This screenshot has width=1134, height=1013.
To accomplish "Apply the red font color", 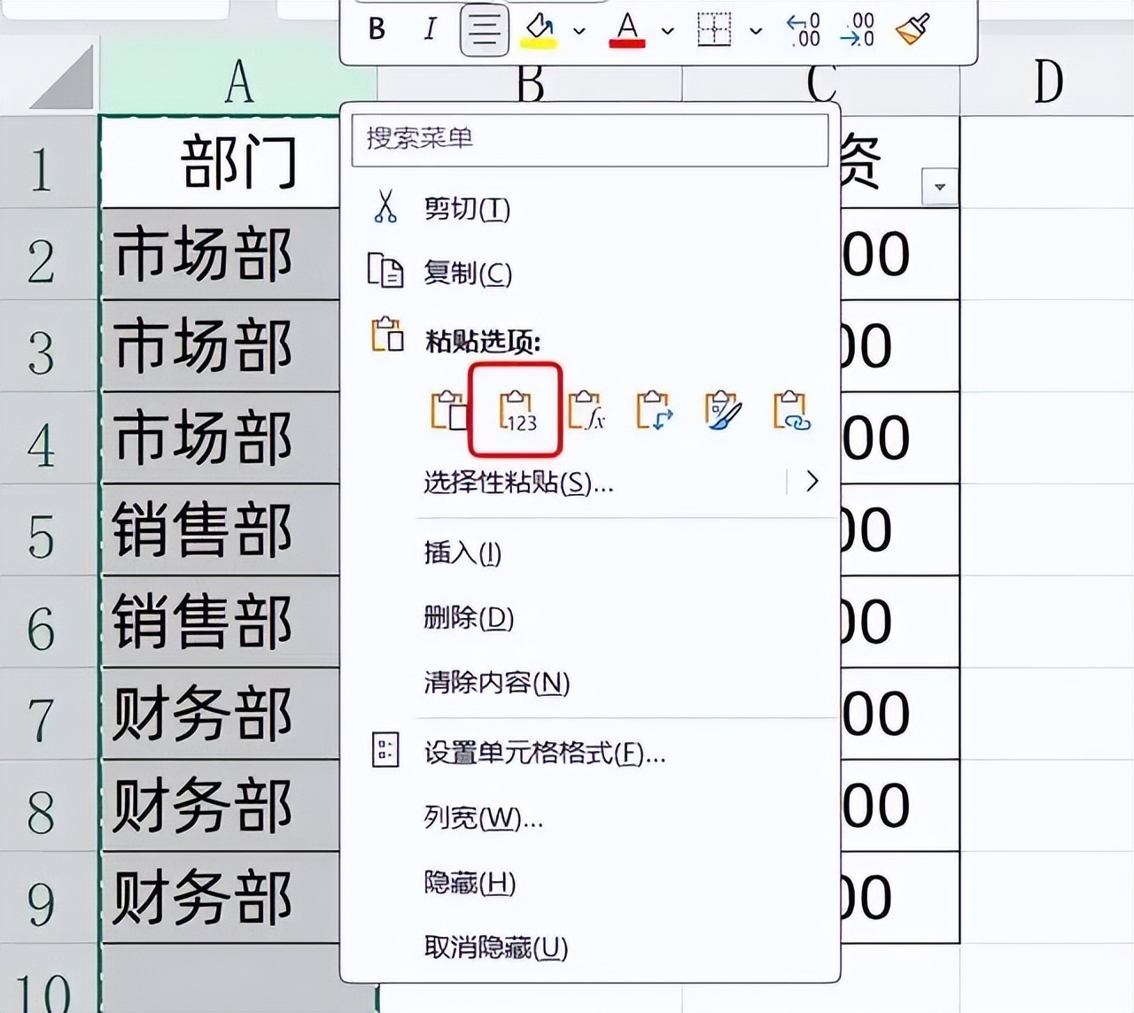I will 627,29.
